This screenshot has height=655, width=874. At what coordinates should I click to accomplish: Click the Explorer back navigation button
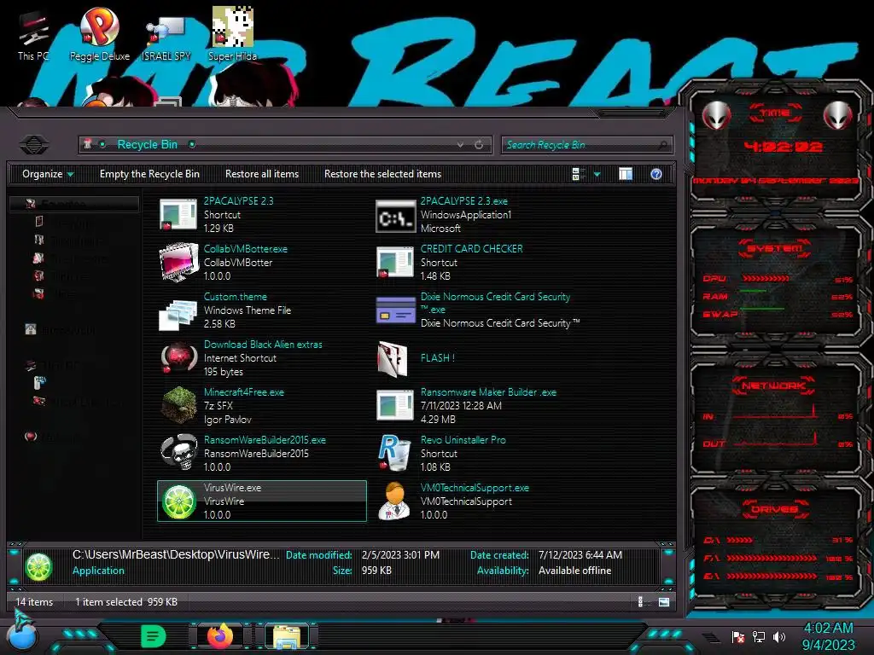(34, 145)
